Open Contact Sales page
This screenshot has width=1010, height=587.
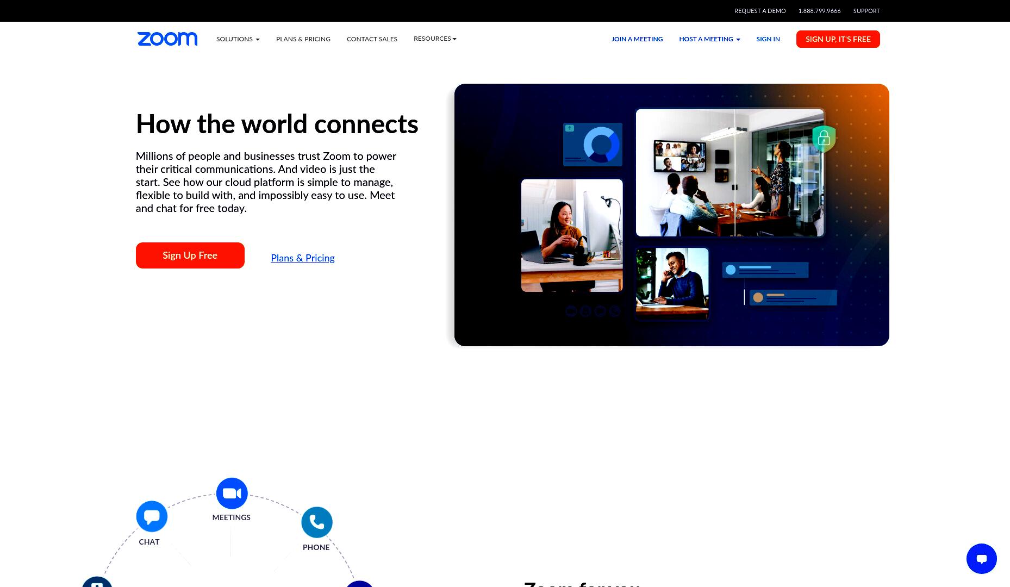click(372, 39)
